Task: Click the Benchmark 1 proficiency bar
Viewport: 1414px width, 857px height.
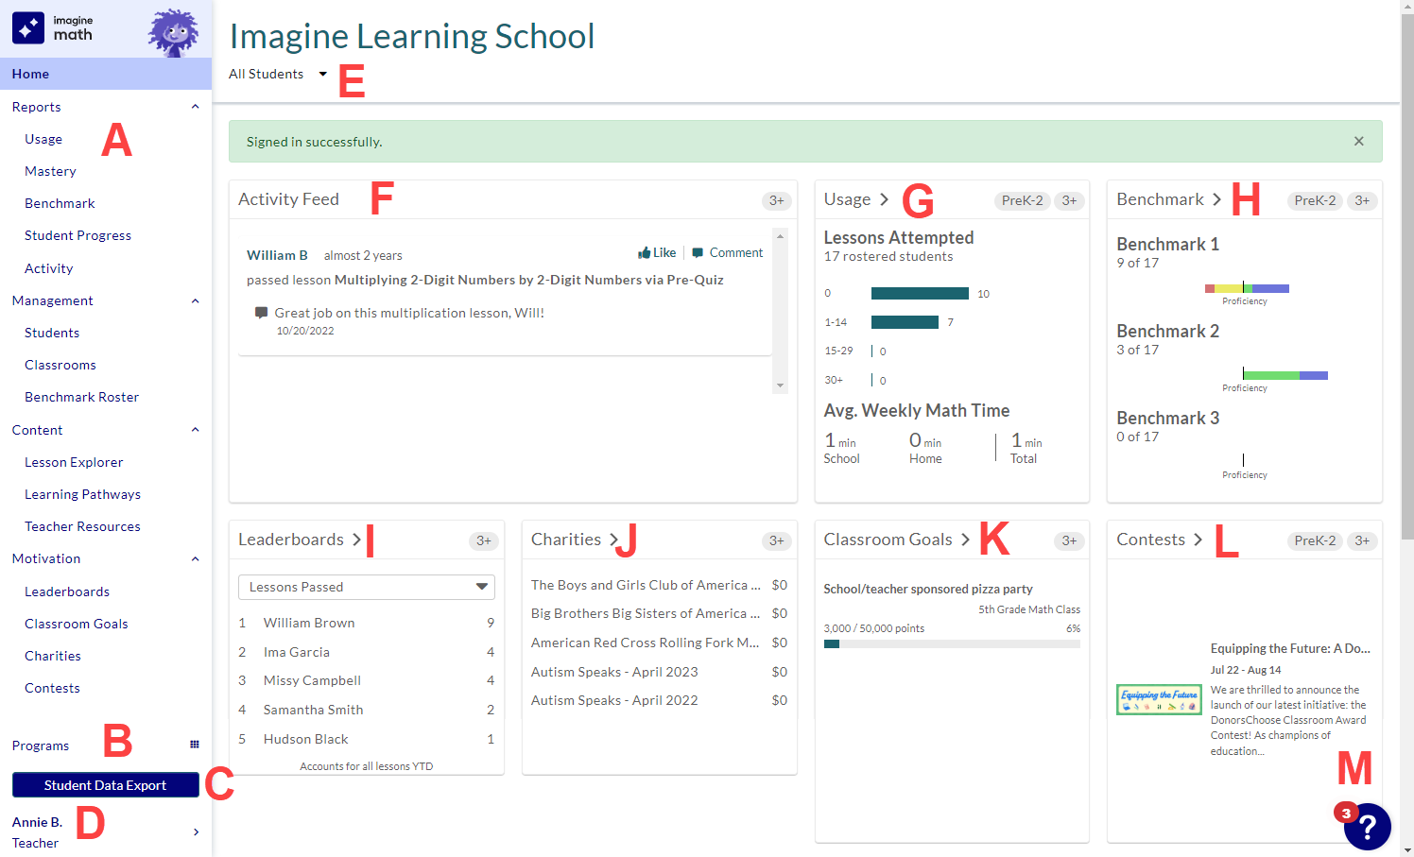Action: 1247,288
